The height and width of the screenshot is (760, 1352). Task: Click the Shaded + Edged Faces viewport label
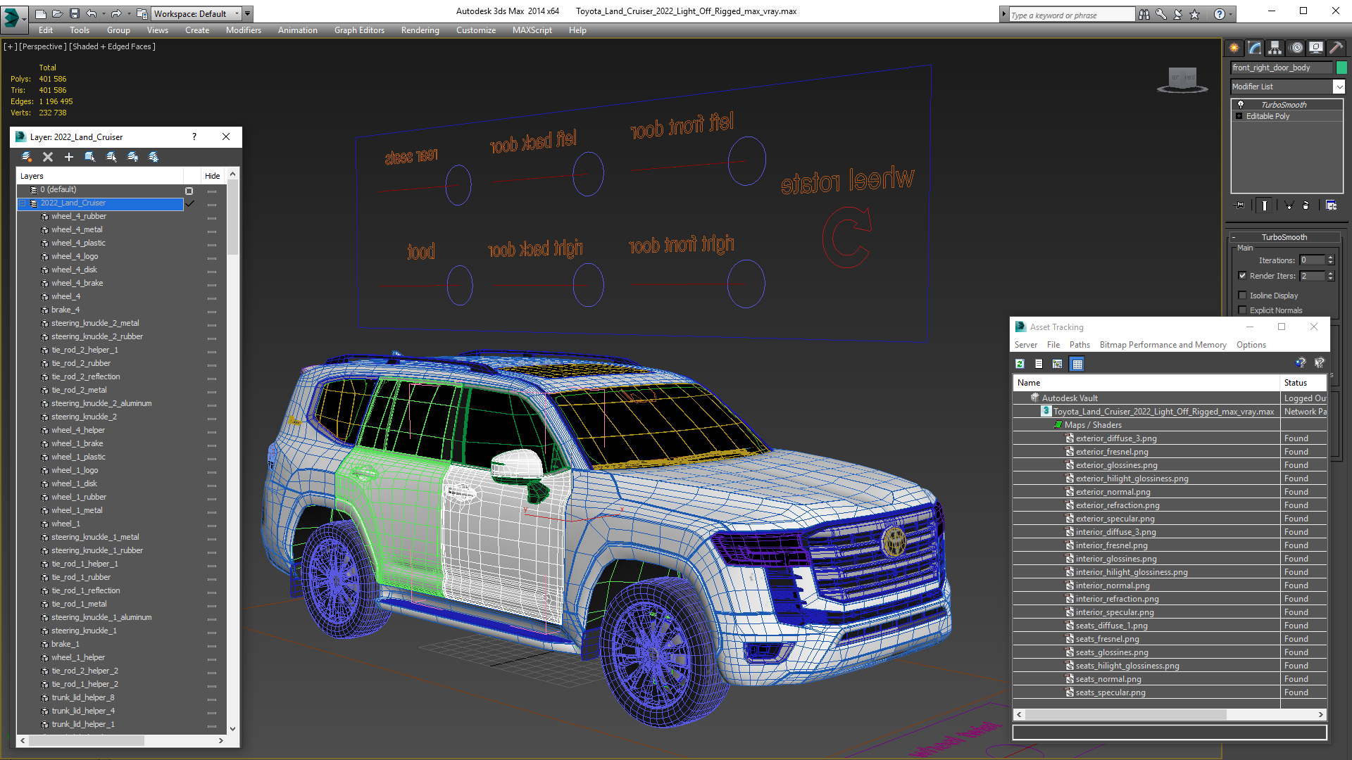[112, 46]
